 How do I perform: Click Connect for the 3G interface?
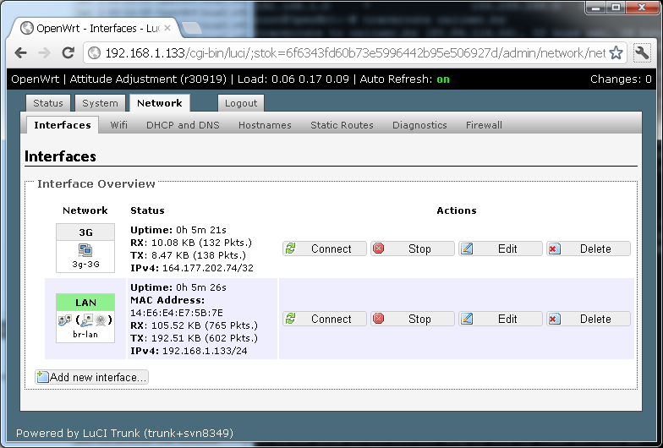tap(325, 249)
